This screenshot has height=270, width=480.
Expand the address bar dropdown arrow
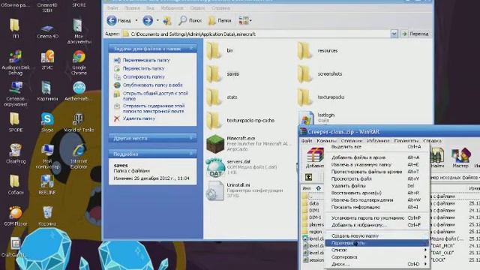click(394, 34)
